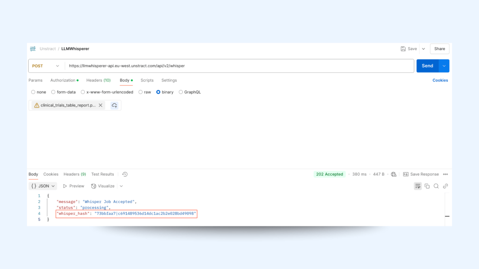Toggle wrap lines in the response viewer

pos(418,186)
